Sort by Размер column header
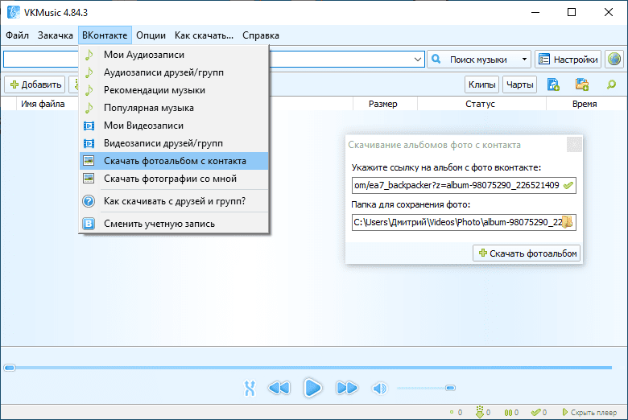This screenshot has width=628, height=420. 385,104
